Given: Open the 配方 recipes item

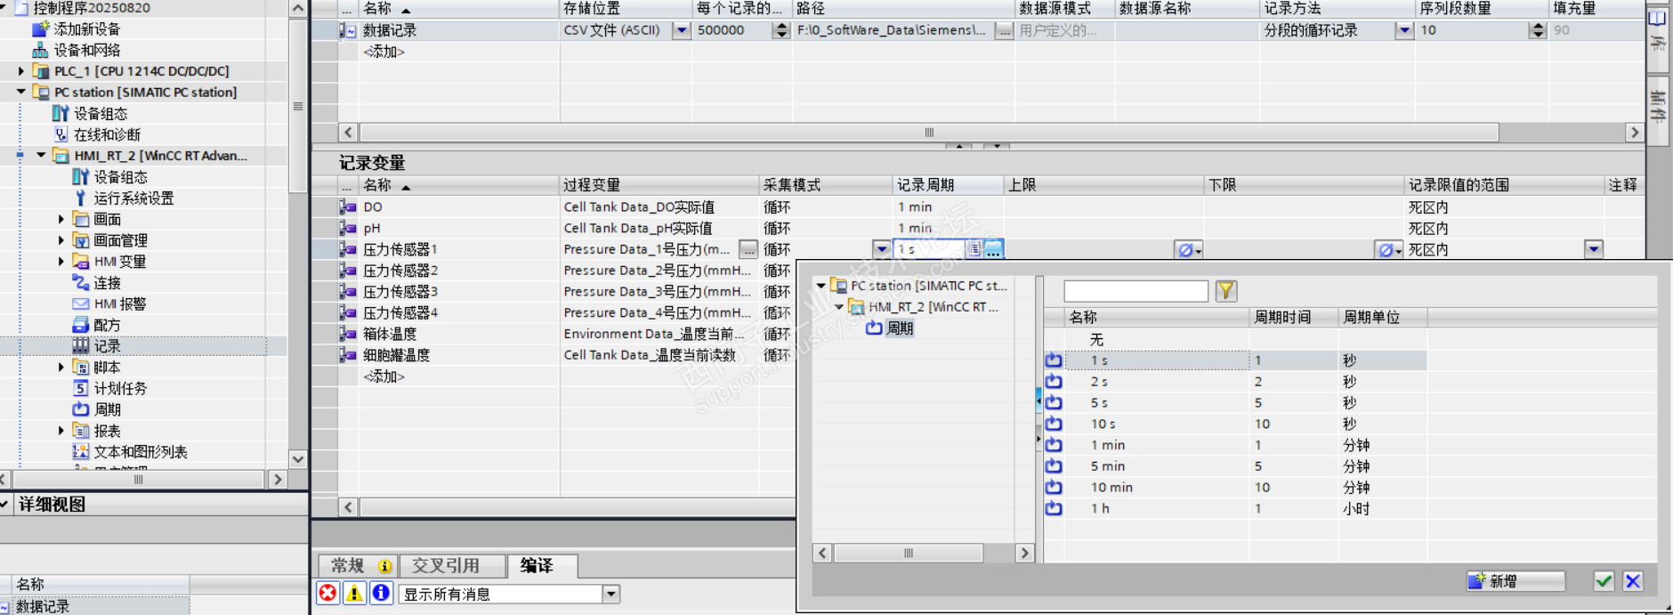Looking at the screenshot, I should [107, 326].
